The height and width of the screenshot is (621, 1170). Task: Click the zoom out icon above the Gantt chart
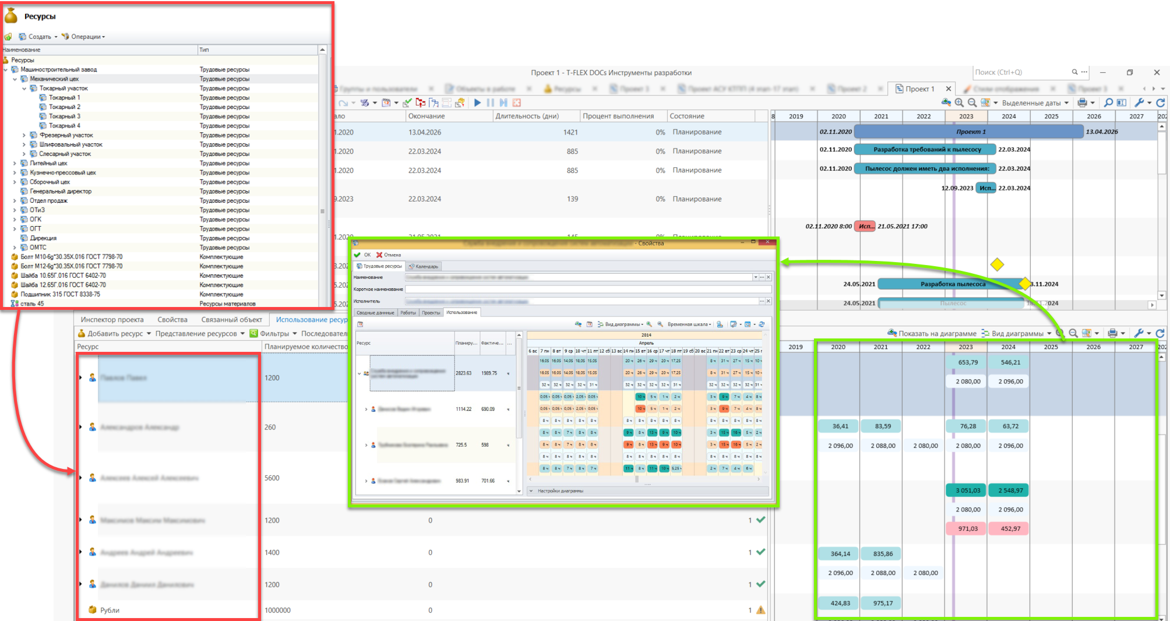click(972, 103)
